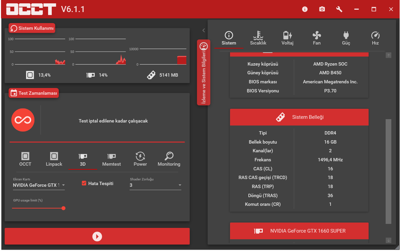Select the infinite test duration option
401x251 pixels.
pyautogui.click(x=23, y=120)
